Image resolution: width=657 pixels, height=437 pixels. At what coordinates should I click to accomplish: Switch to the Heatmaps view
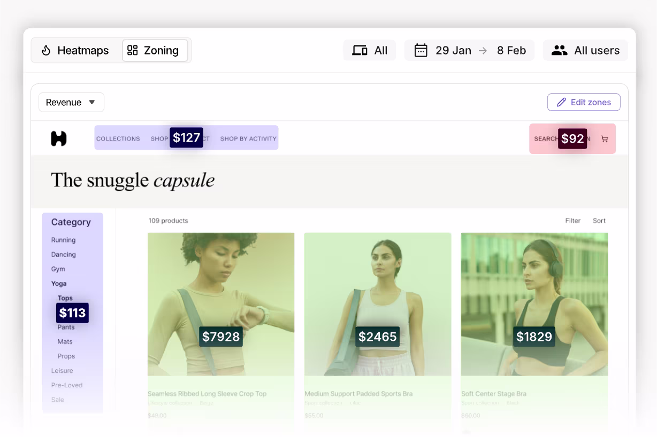[75, 50]
